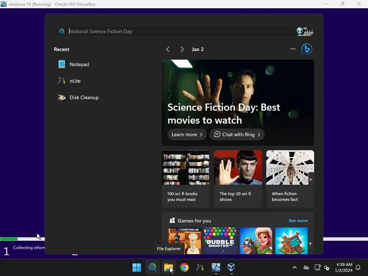Click the alien sci-fi doodle in the search box
368x276 pixels.
tap(305, 31)
